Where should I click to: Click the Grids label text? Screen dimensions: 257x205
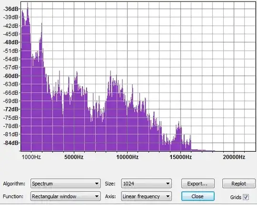click(x=236, y=197)
